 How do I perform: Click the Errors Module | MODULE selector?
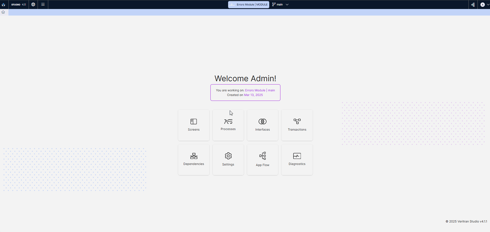[x=249, y=4]
